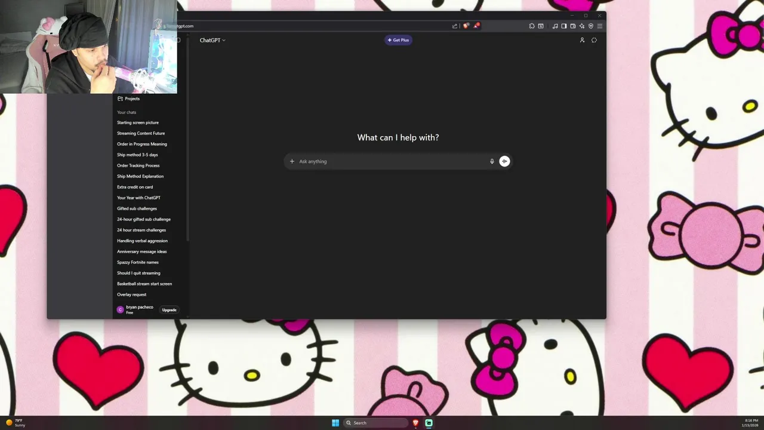This screenshot has width=764, height=430.
Task: Click the microphone dictate icon
Action: 492,161
